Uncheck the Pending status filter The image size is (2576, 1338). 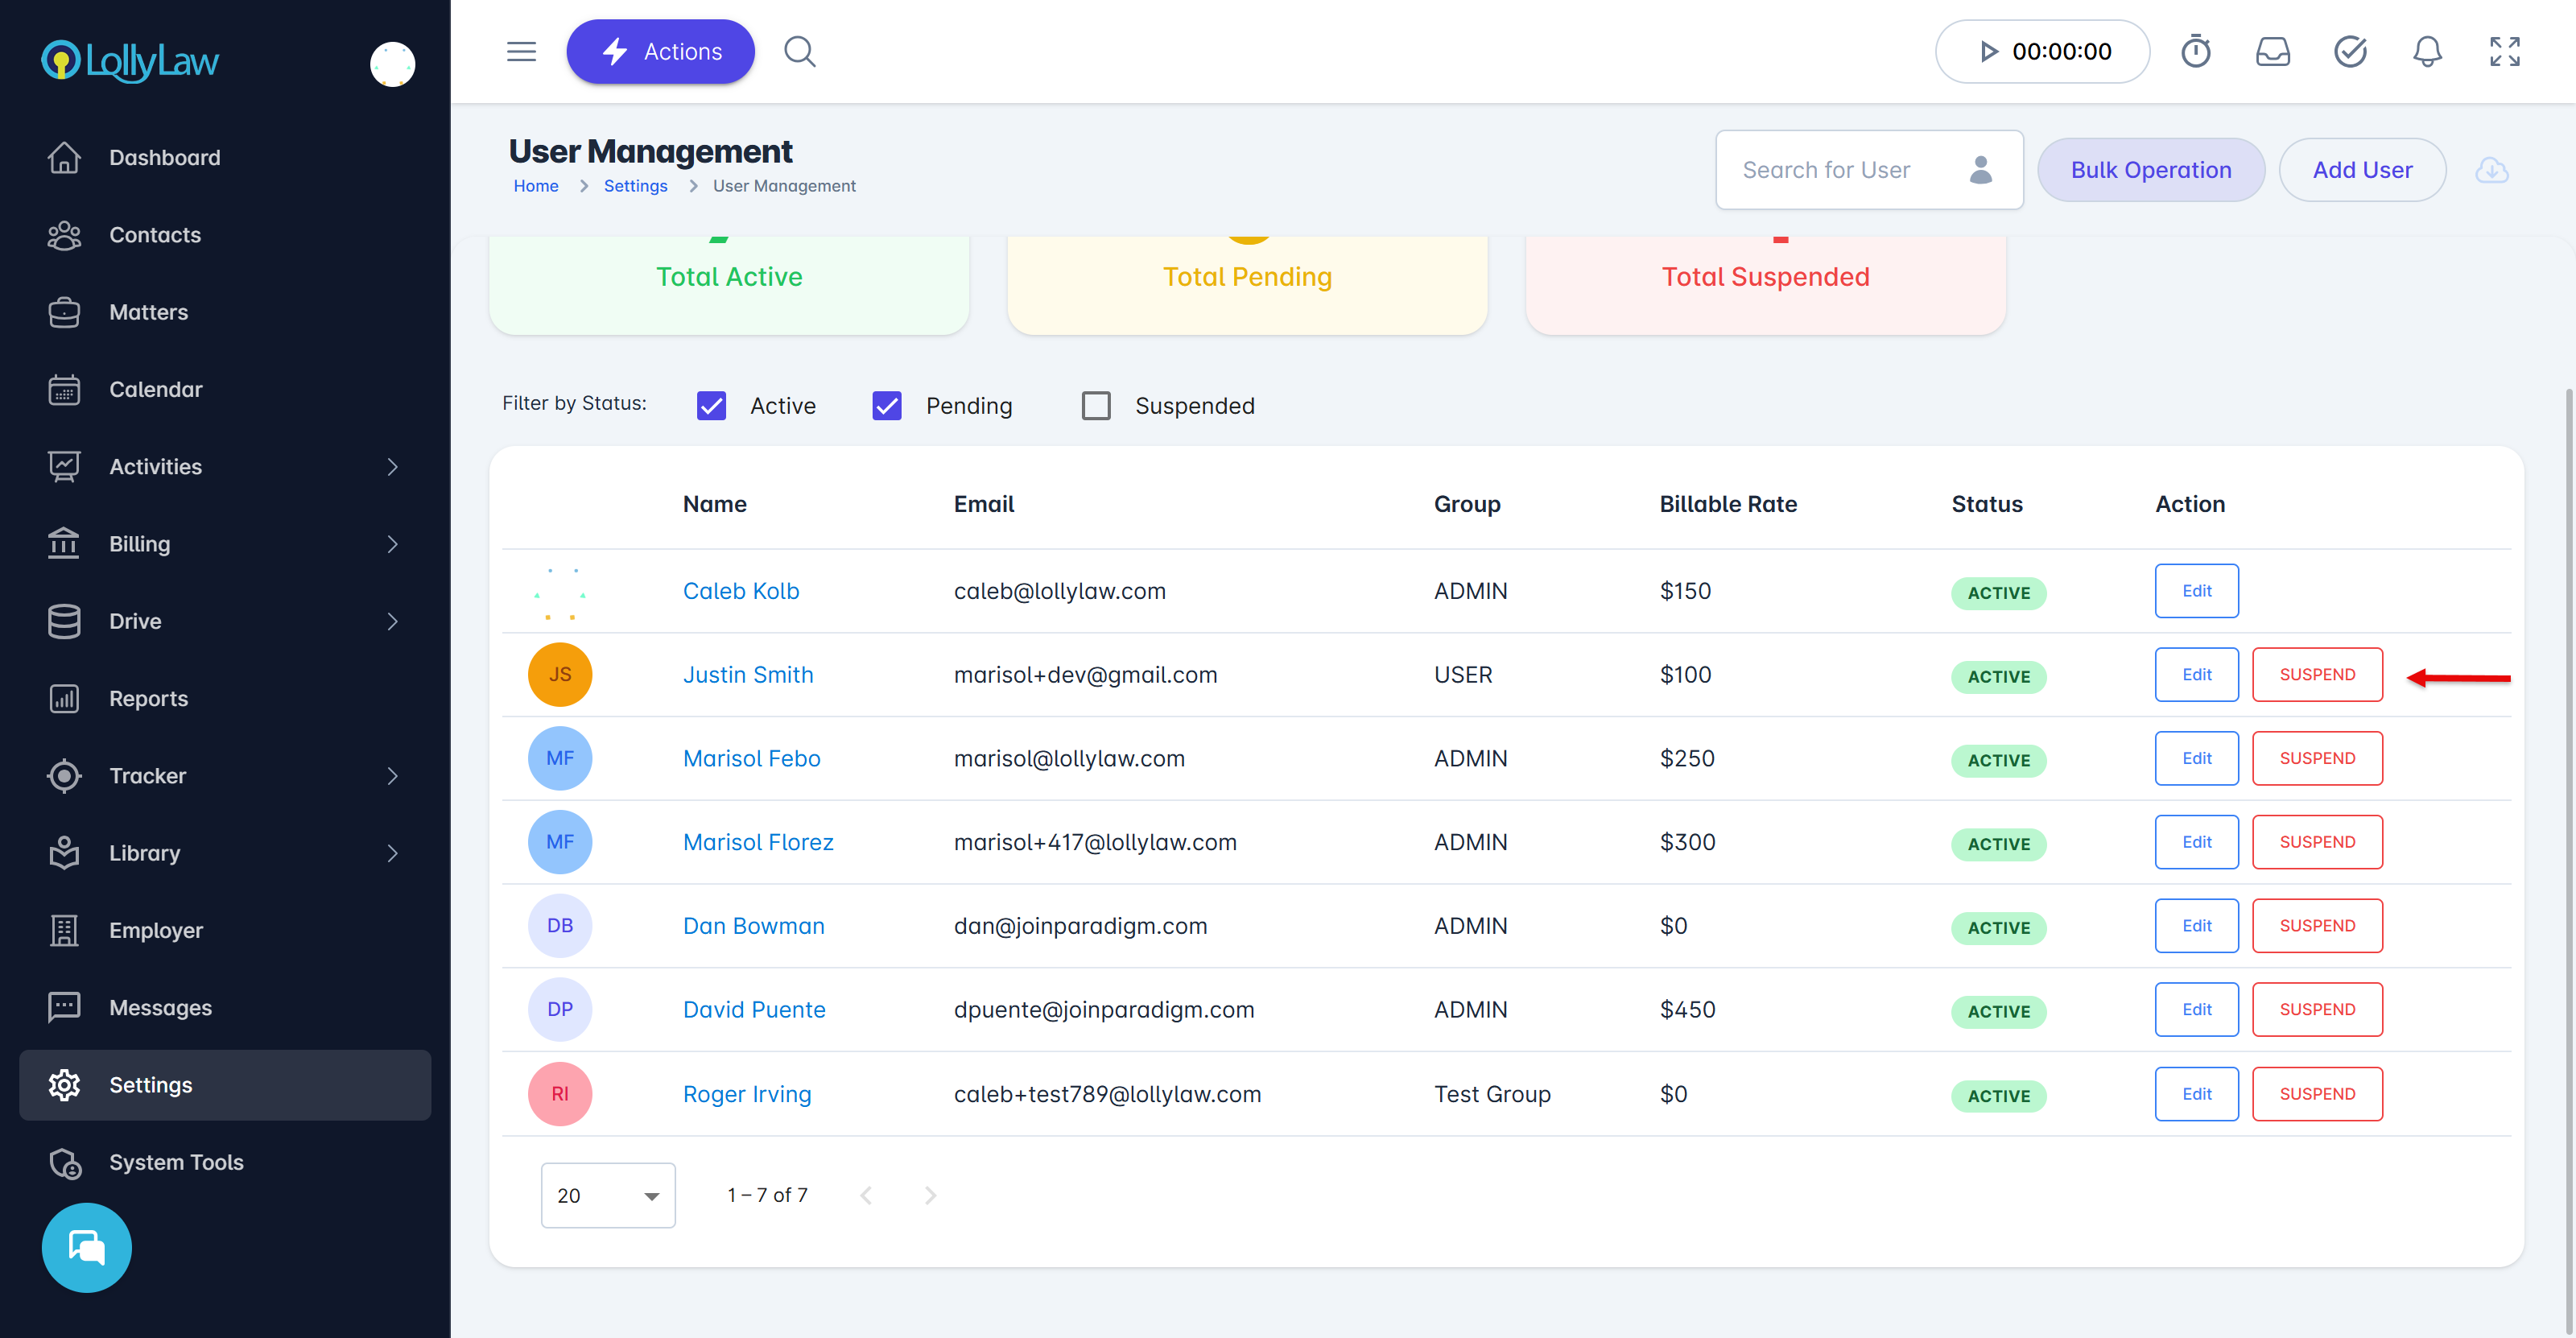tap(887, 406)
